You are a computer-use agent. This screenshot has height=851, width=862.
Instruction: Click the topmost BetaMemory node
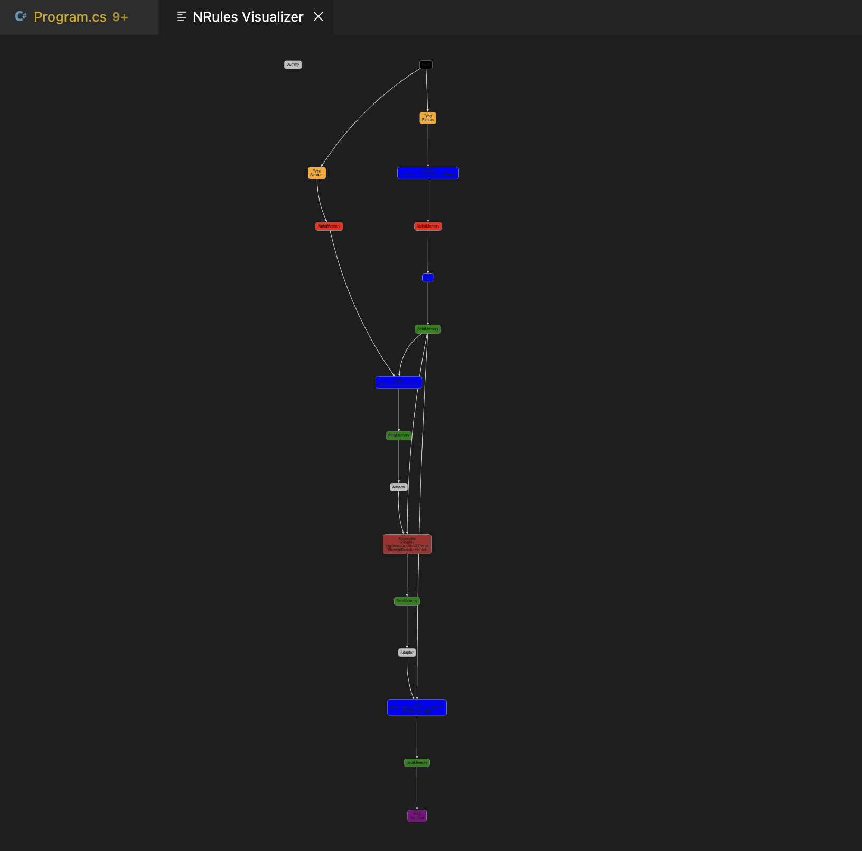[x=428, y=329]
